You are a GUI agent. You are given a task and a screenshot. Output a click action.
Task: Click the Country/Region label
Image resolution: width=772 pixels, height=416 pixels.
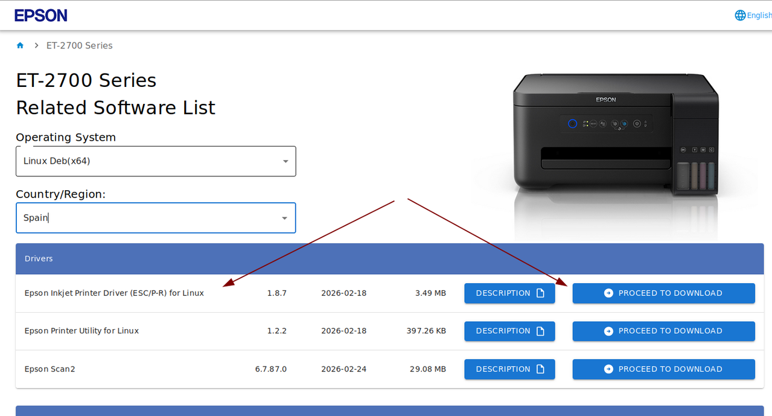pyautogui.click(x=60, y=194)
